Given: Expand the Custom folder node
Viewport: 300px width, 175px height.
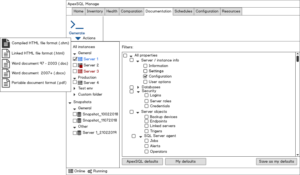Looking at the screenshot, I should pyautogui.click(x=75, y=94).
